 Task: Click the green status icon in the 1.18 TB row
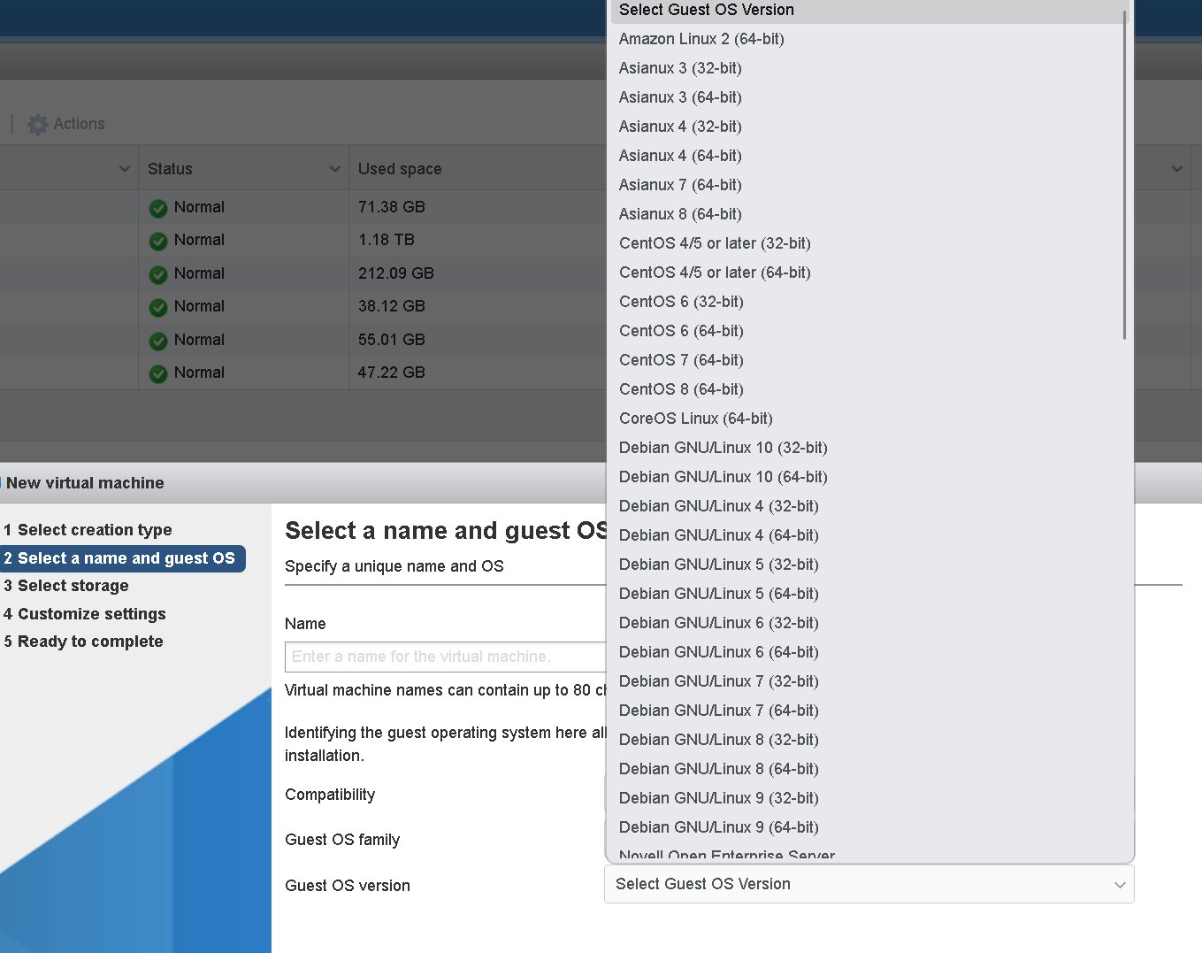point(158,241)
